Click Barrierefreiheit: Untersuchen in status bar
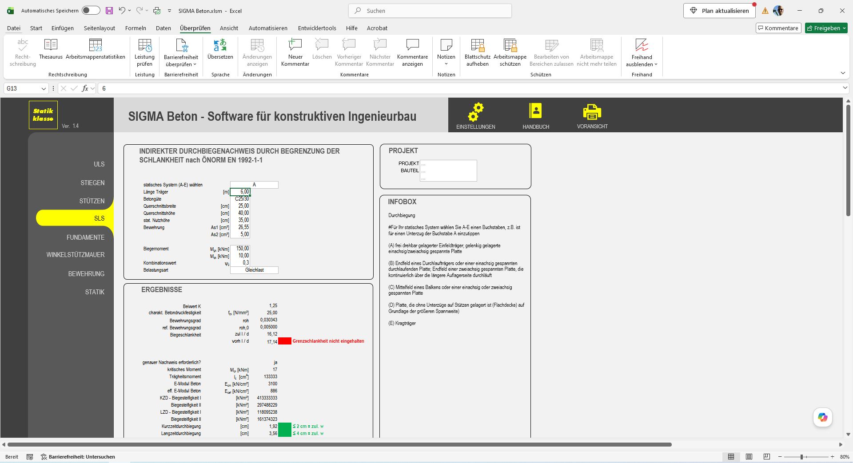 pos(78,457)
